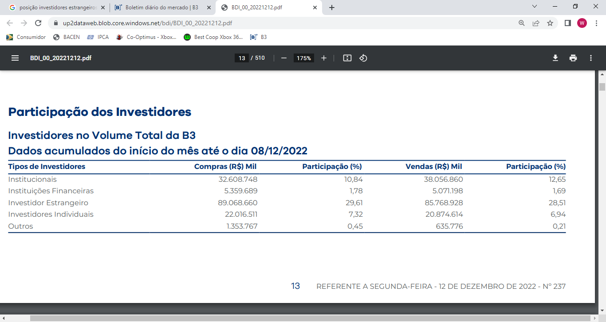The height and width of the screenshot is (322, 606).
Task: Print the PDF document
Action: pos(573,58)
